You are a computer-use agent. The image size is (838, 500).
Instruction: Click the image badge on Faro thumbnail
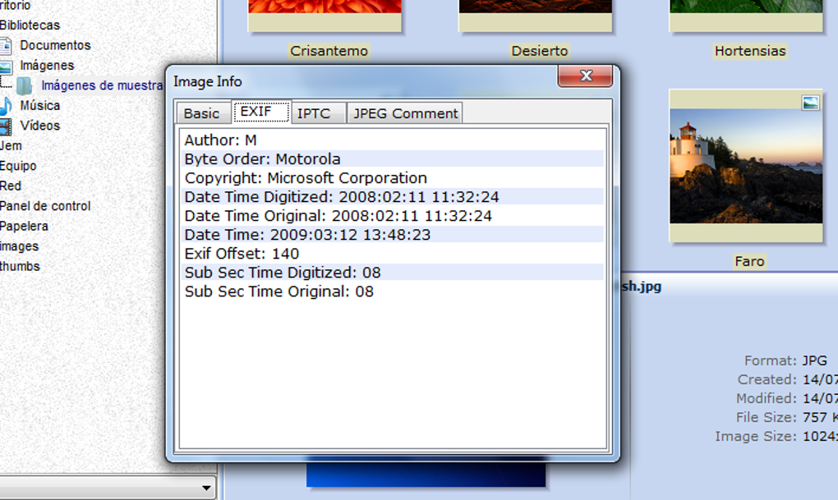click(x=810, y=103)
